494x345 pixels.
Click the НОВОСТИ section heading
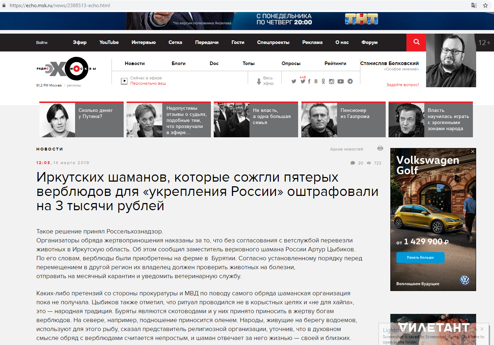pyautogui.click(x=50, y=149)
